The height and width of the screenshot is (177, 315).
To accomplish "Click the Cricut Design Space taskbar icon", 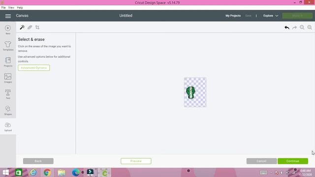I will (x=104, y=173).
